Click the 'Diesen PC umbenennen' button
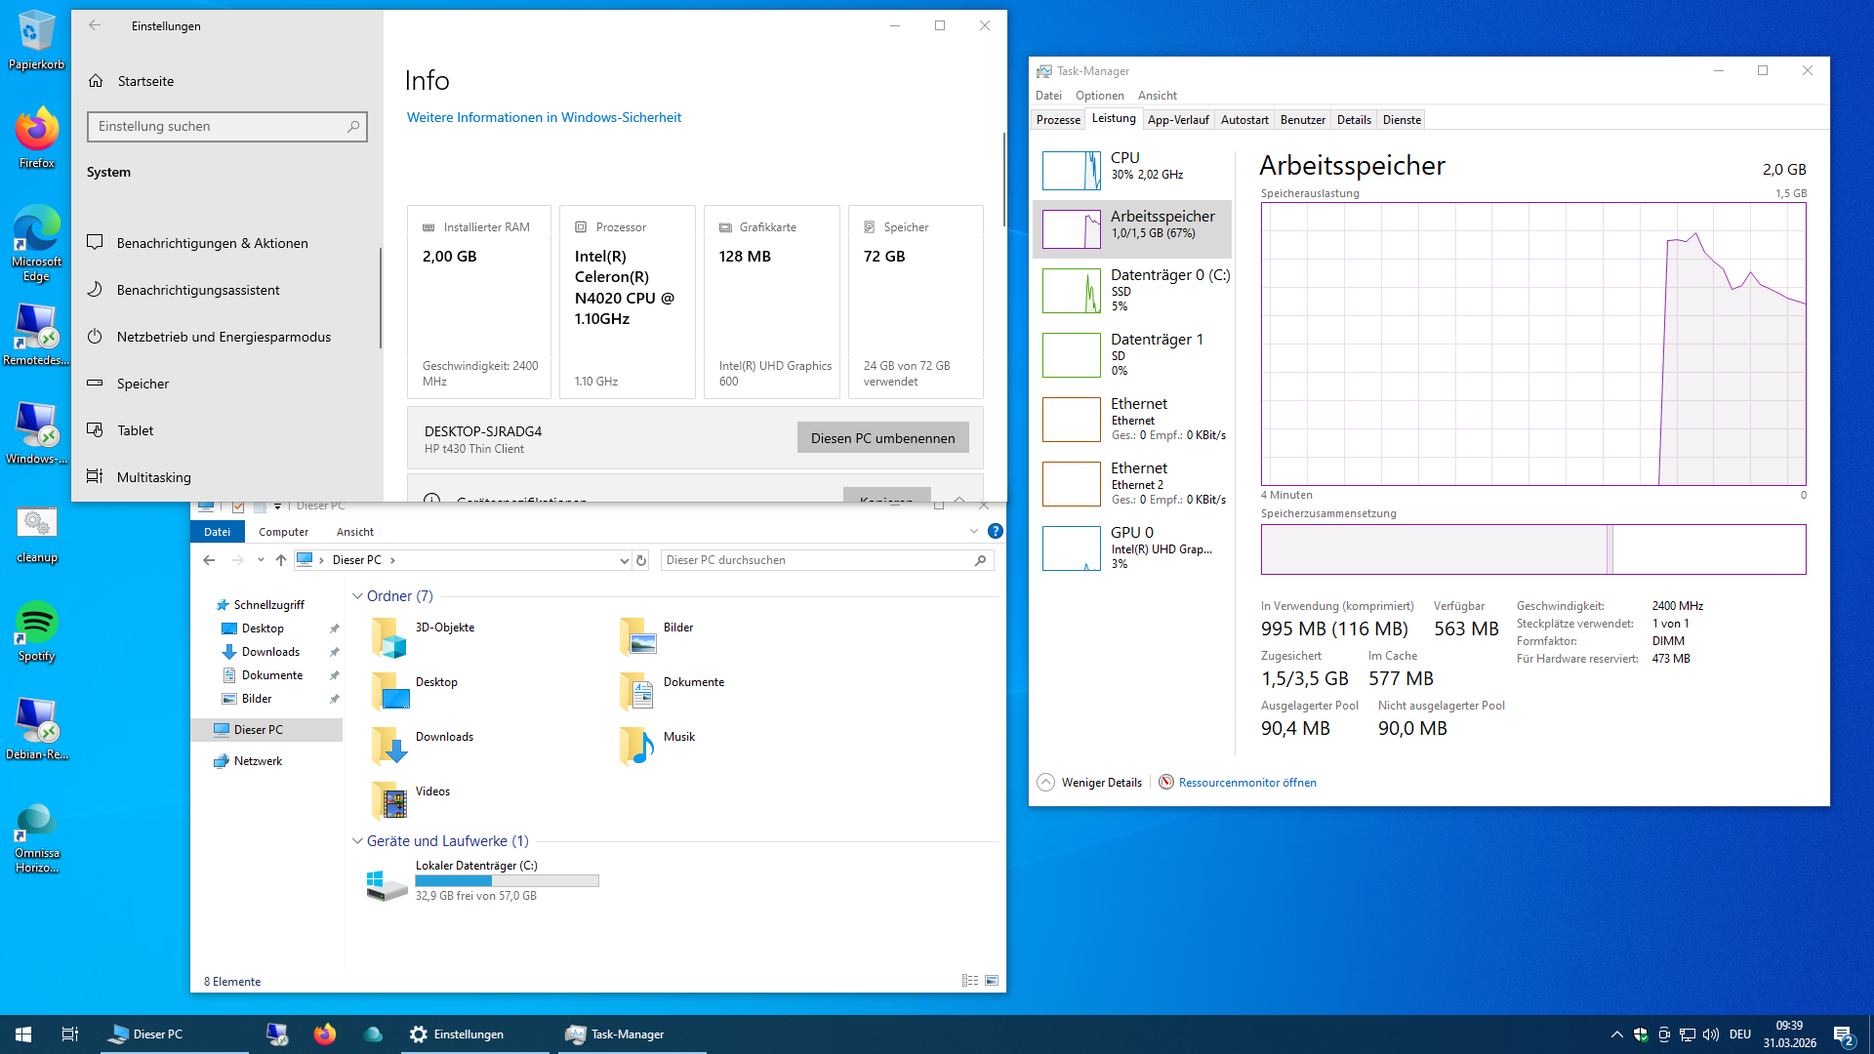The width and height of the screenshot is (1874, 1054). tap(881, 437)
